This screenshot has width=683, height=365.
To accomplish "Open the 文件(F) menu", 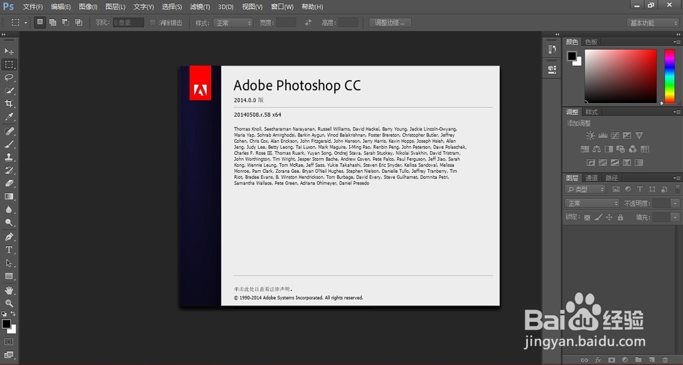I will pos(33,7).
